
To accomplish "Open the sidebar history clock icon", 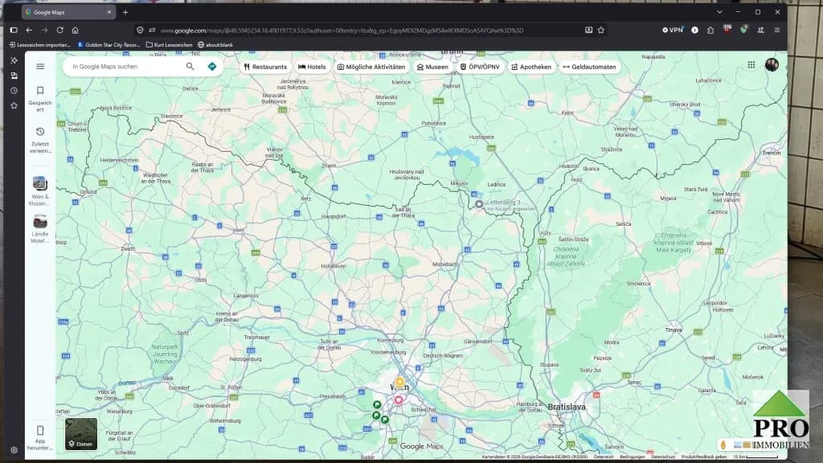I will point(14,90).
